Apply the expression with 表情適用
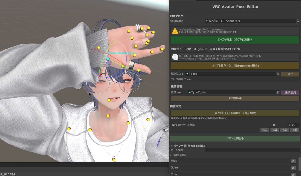This screenshot has height=176, width=301. tap(290, 92)
